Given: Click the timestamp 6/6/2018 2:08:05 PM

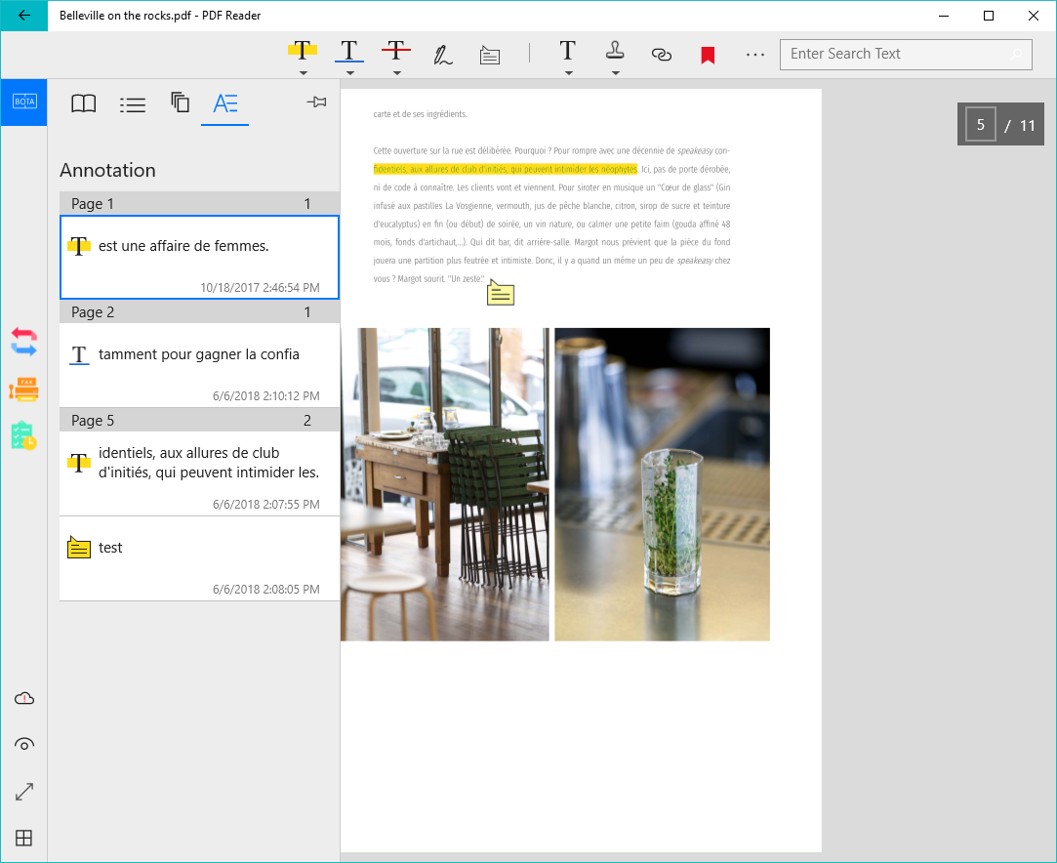Looking at the screenshot, I should 266,590.
